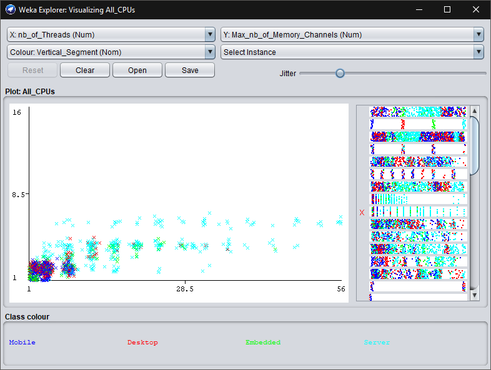Click the Y axis maximum label 16
Screen dimensions: 491x370
point(17,112)
